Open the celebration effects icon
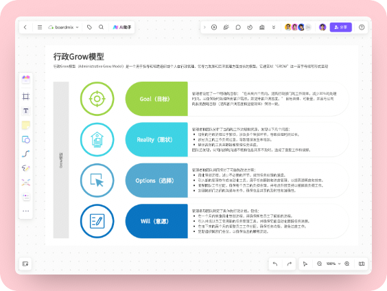This screenshot has width=387, height=291. click(226, 27)
